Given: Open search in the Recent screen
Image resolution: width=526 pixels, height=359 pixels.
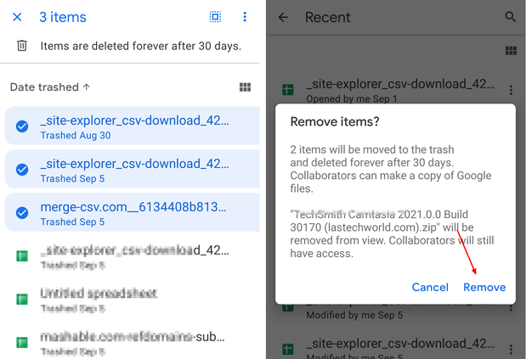Looking at the screenshot, I should coord(510,17).
